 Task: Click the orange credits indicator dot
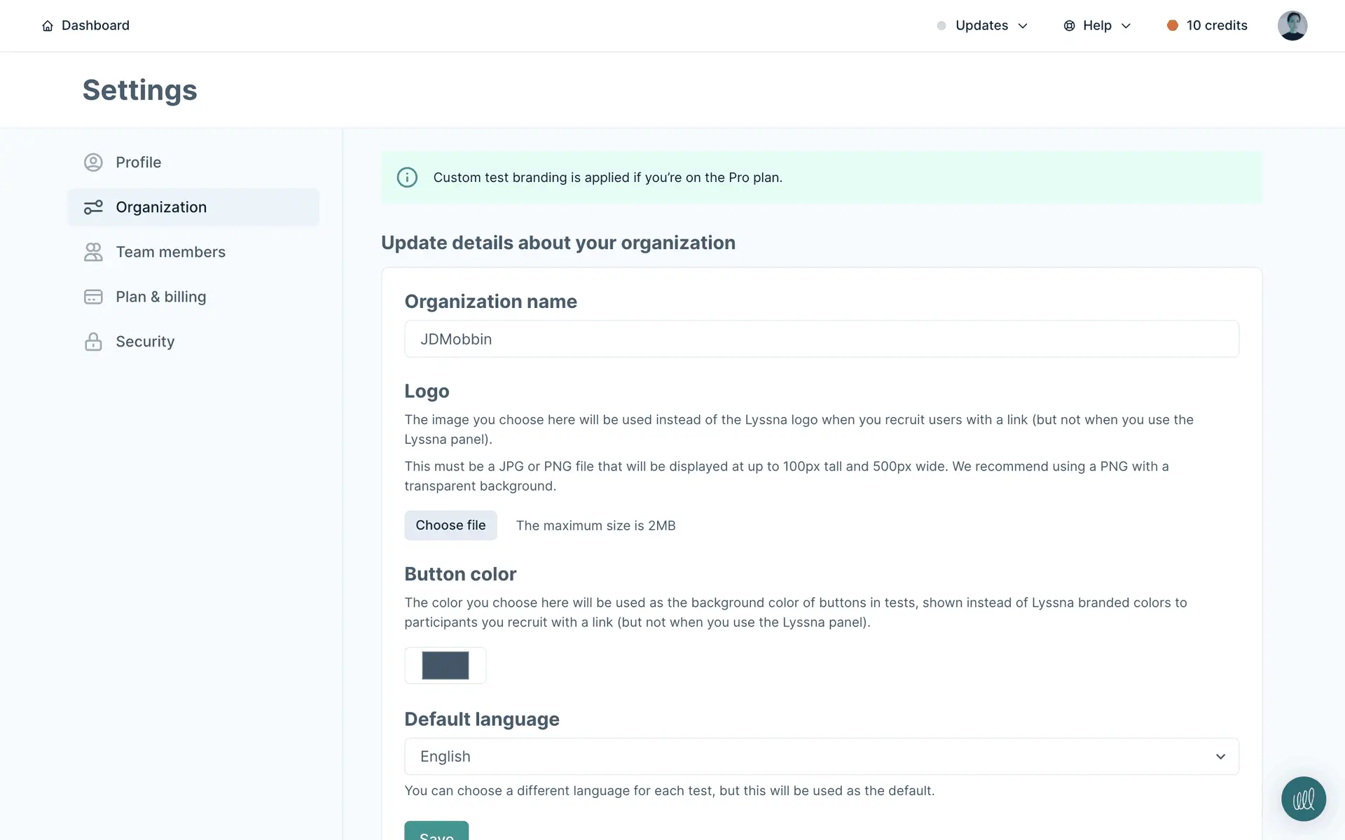pos(1172,26)
